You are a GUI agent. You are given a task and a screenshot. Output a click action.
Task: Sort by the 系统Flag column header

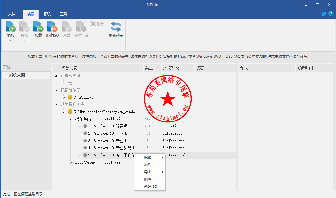[177, 68]
